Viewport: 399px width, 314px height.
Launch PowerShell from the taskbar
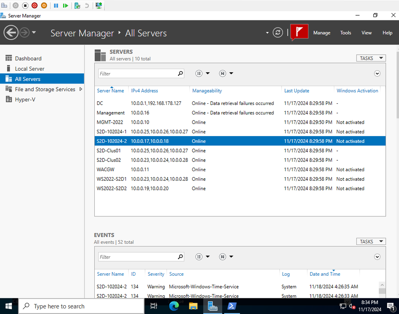point(232,306)
